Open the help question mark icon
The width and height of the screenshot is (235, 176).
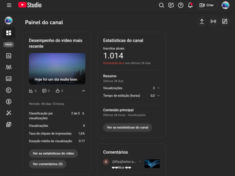tap(180, 5)
